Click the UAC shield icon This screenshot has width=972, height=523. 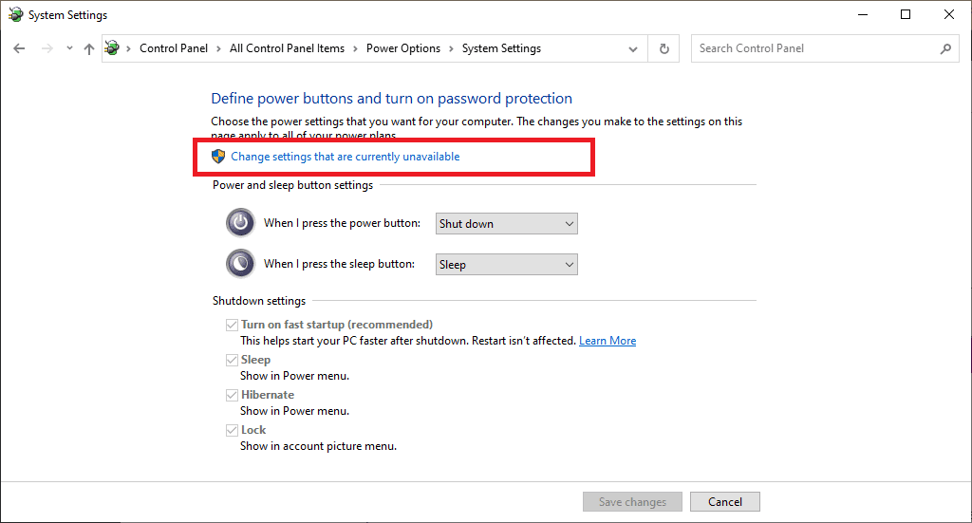(x=218, y=157)
